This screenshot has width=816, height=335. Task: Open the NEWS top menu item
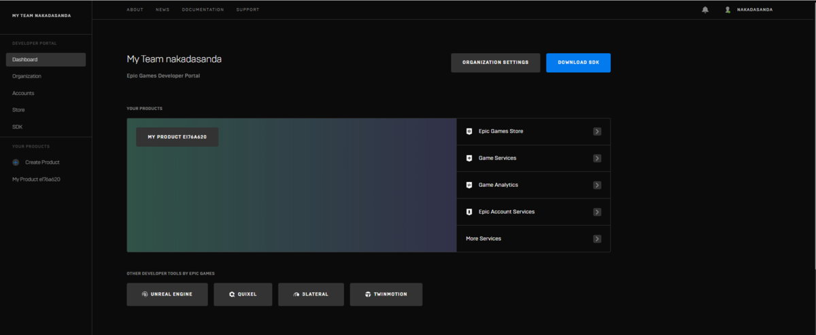click(x=163, y=10)
